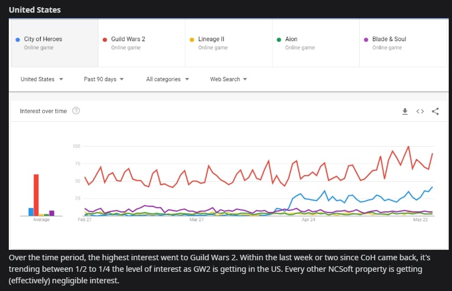Download the interest over time data
The image size is (452, 291).
point(405,111)
